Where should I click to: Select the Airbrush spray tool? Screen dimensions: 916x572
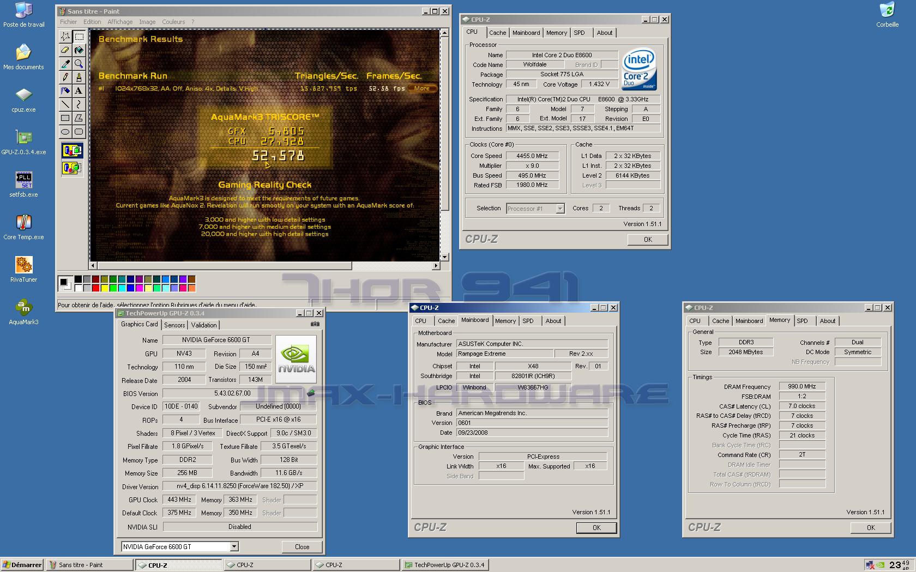coord(65,91)
